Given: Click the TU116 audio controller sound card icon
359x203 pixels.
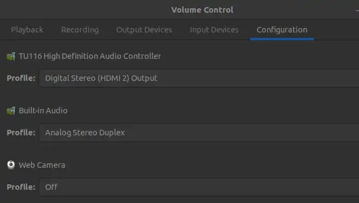Looking at the screenshot, I should tap(11, 56).
